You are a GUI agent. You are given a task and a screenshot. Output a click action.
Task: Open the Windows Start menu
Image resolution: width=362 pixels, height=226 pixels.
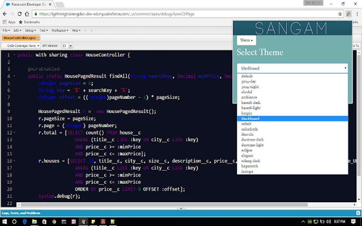[4, 222]
